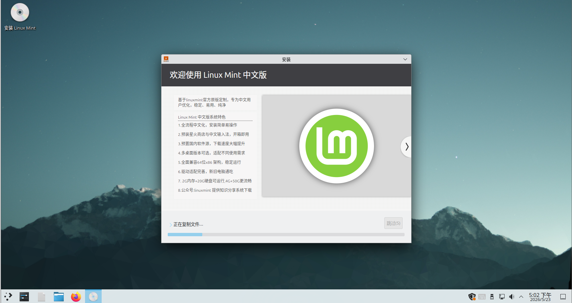Open the clock showing 5:02 下午
The image size is (572, 303).
(x=540, y=297)
